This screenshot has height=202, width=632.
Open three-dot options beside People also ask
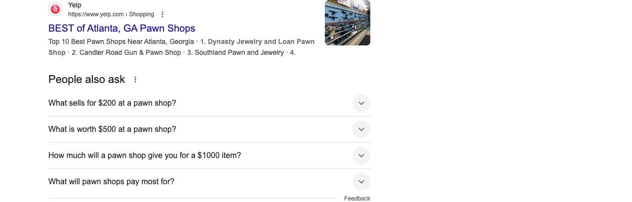[x=135, y=80]
